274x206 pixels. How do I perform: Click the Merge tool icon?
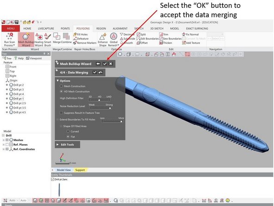(56, 38)
